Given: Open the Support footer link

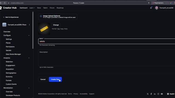Looking at the screenshot, I should (92, 94).
